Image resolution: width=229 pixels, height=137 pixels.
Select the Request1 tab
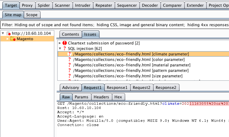(x=93, y=87)
